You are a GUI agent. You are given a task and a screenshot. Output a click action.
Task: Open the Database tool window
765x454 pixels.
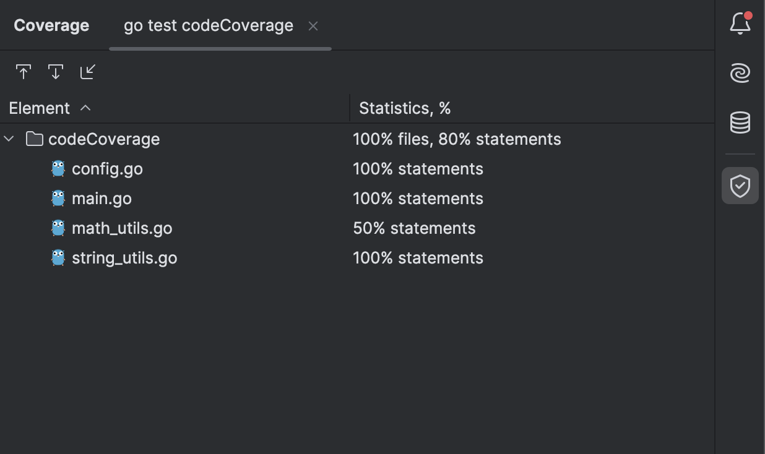(740, 123)
